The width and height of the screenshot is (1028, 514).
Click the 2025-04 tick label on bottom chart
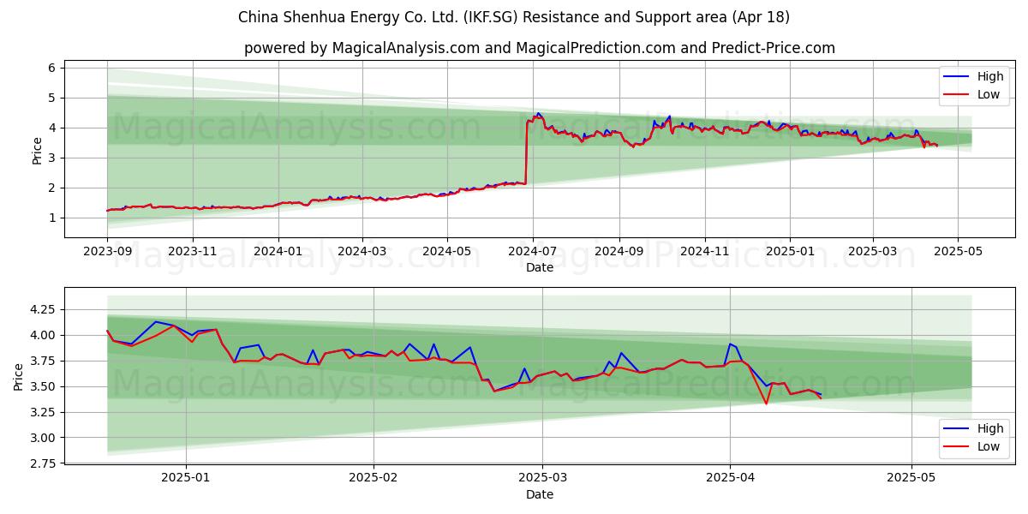tap(730, 480)
